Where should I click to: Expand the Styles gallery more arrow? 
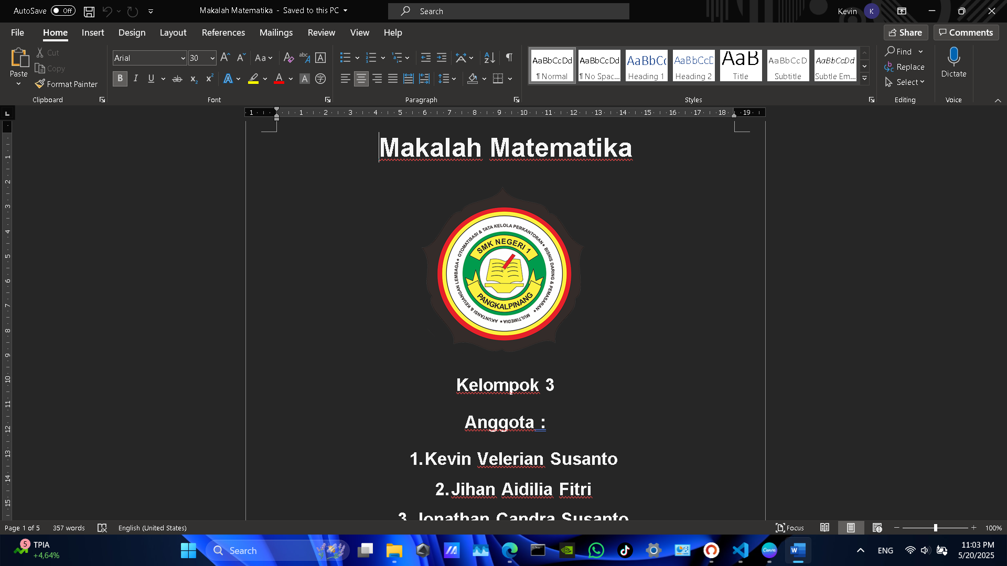coord(865,79)
